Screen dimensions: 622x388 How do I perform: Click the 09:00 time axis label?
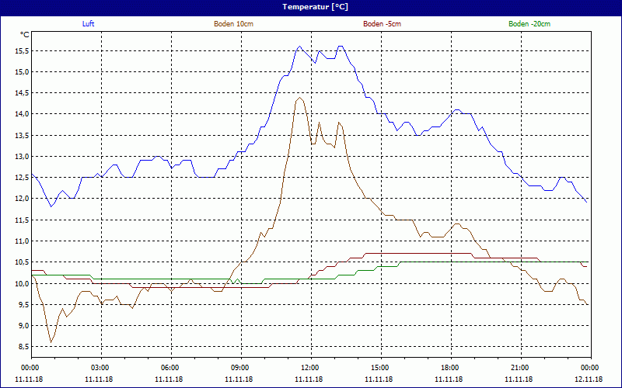click(239, 368)
